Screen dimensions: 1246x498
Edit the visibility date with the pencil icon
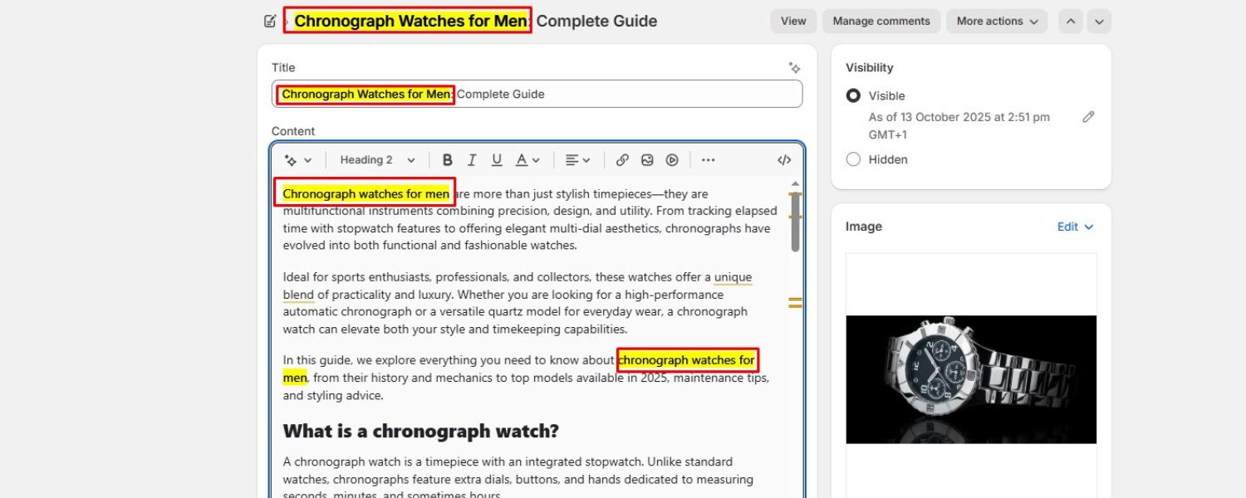tap(1089, 117)
